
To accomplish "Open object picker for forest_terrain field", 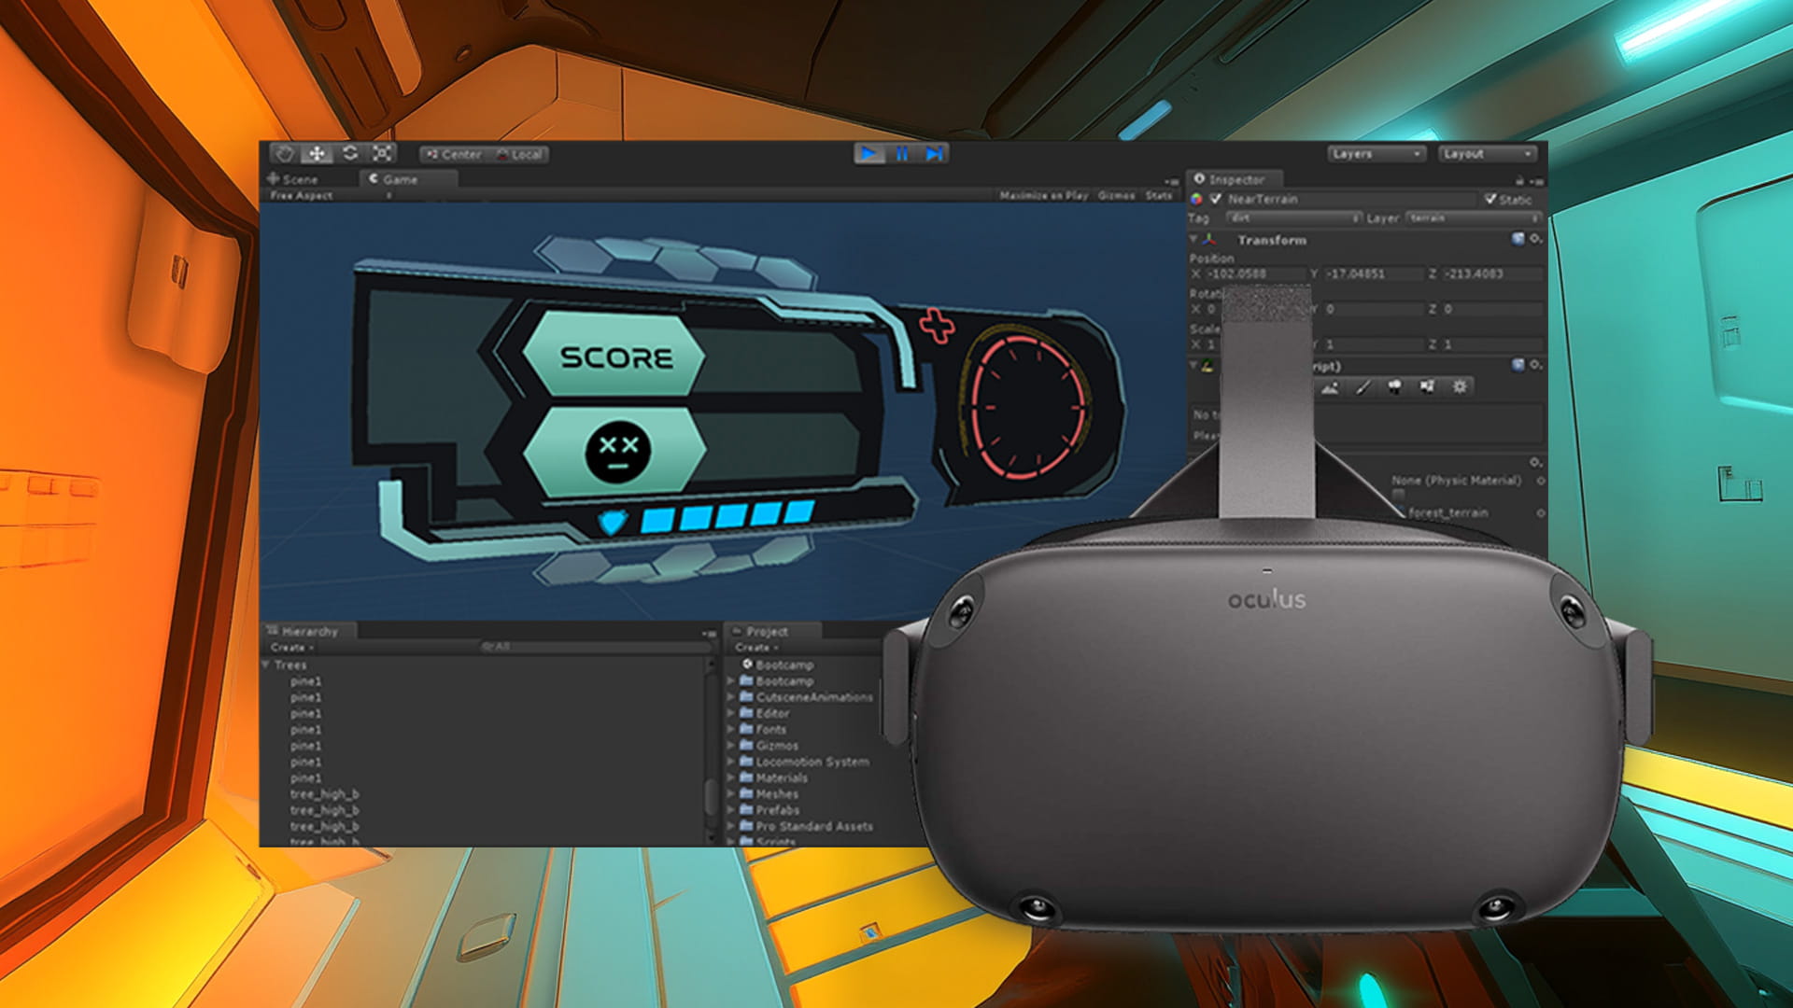I will (x=1540, y=512).
